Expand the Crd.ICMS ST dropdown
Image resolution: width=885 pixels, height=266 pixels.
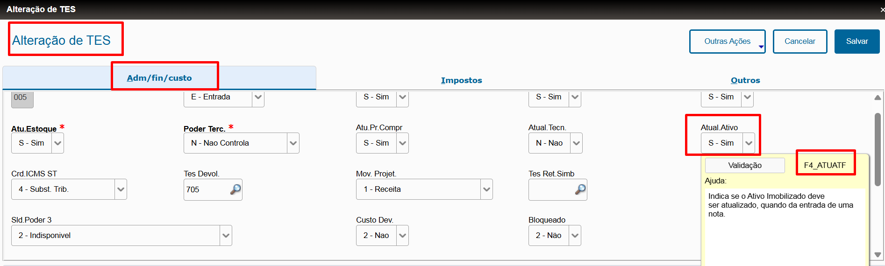pyautogui.click(x=121, y=189)
